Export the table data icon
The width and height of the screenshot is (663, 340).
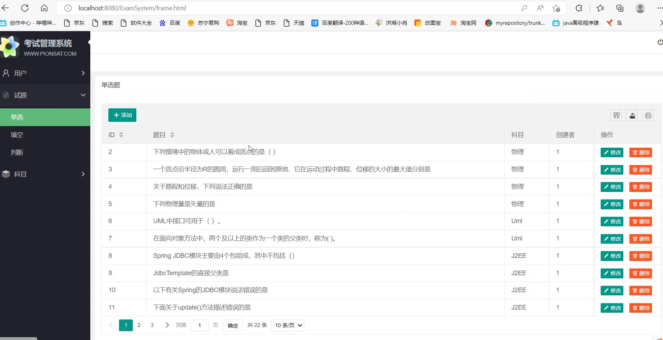(632, 115)
